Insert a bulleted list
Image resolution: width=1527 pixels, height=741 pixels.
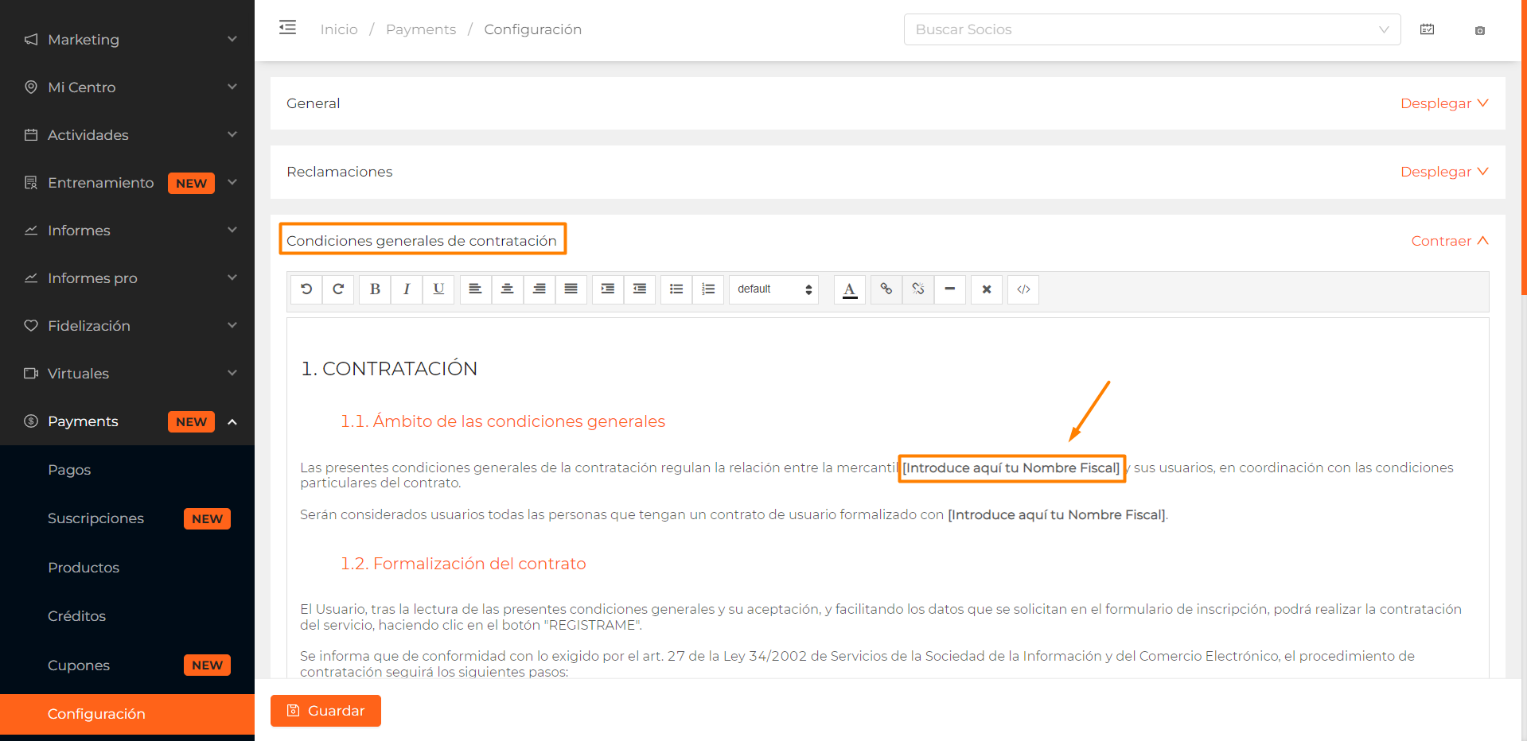(x=676, y=289)
